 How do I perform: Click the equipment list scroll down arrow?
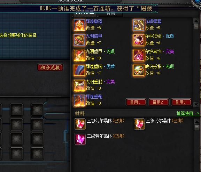(x=196, y=105)
